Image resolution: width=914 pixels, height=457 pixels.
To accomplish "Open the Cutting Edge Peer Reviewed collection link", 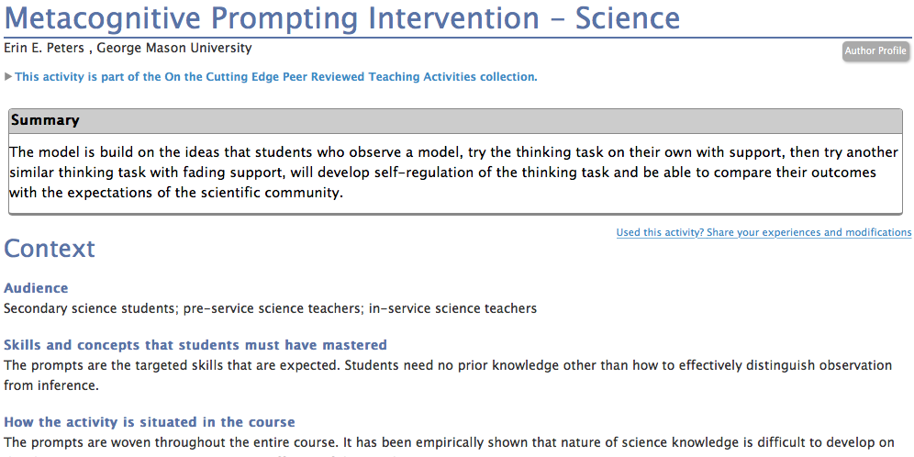I will pyautogui.click(x=275, y=76).
